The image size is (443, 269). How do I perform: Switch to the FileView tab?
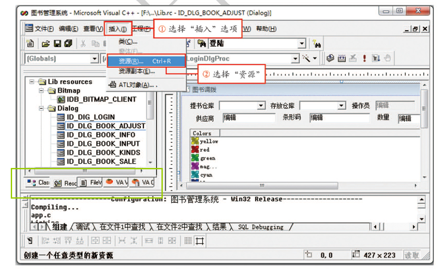coord(91,183)
